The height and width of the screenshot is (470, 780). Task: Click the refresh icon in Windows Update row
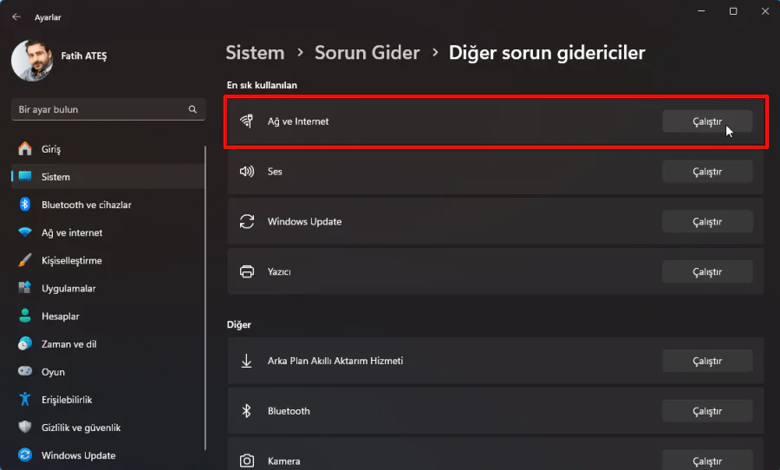point(247,221)
